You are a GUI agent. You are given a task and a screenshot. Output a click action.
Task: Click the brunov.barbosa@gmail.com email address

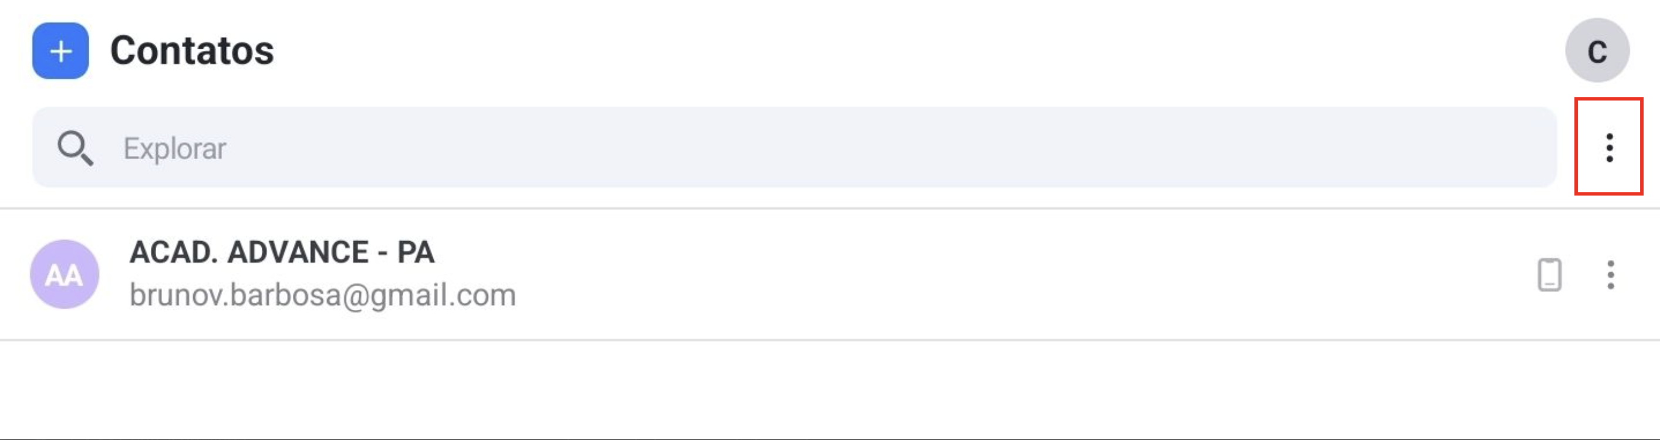tap(322, 295)
